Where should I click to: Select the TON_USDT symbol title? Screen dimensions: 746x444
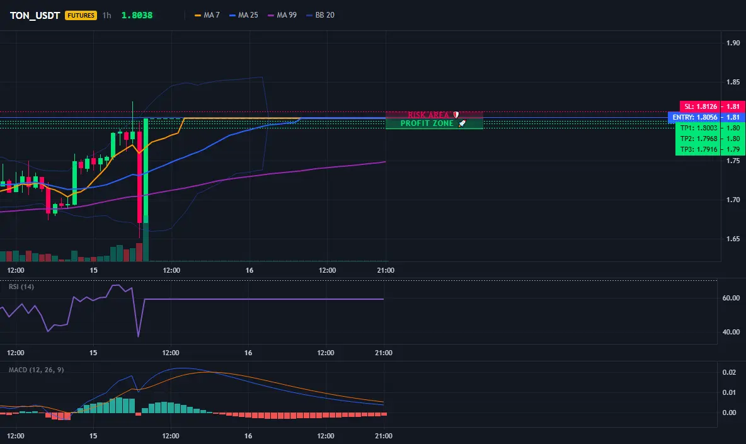35,15
